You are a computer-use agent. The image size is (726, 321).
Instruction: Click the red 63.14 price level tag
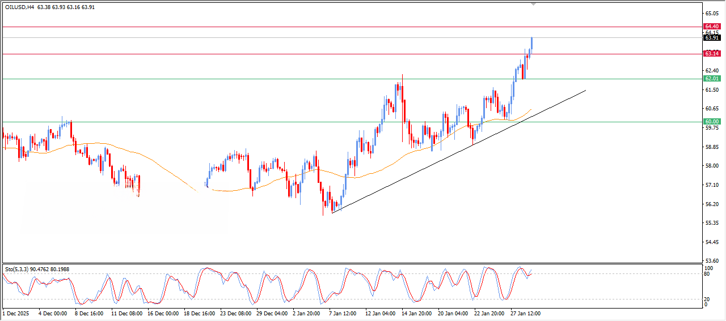tap(711, 54)
